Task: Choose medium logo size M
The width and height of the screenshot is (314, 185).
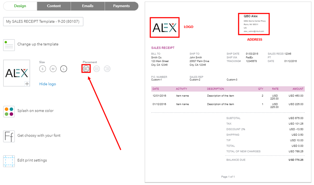Action: click(53, 69)
